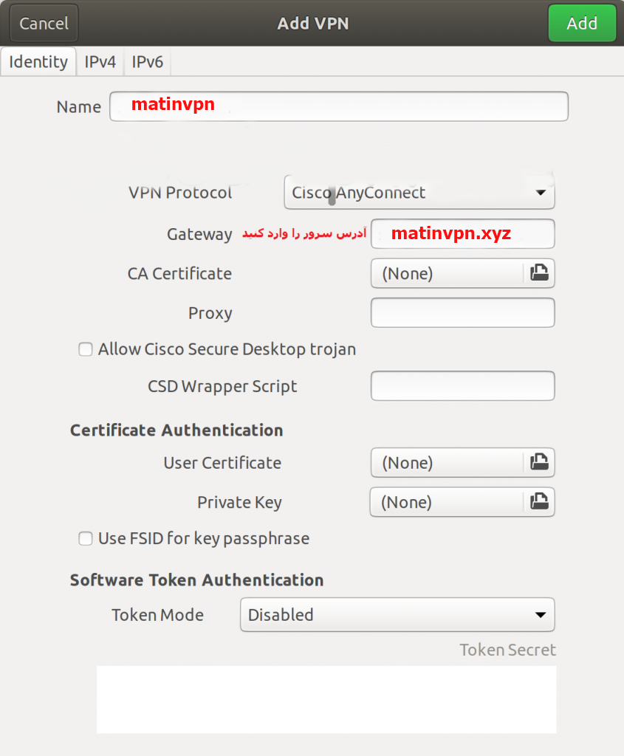Focus the Gateway address field
Image resolution: width=624 pixels, height=756 pixels.
click(462, 234)
